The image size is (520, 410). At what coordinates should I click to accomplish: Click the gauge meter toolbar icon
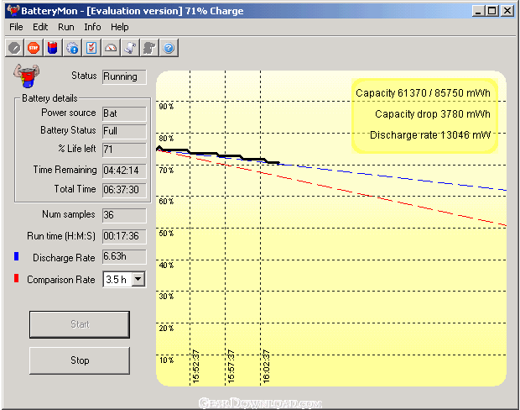click(111, 48)
